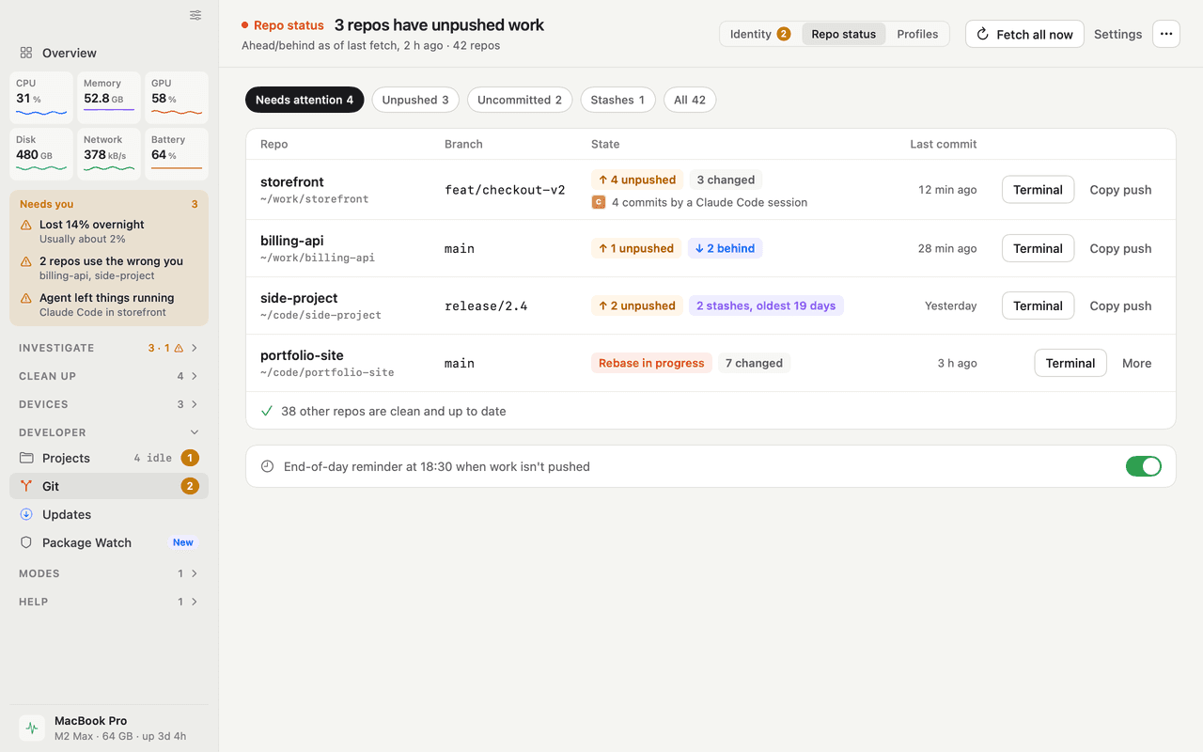
Task: Click the Claude Code session badge icon
Action: [x=598, y=202]
